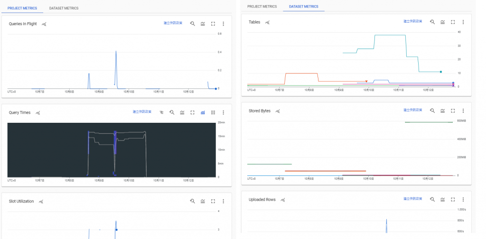Switch to DATASET METRICS tab in left panel
This screenshot has width=486, height=239.
tap(64, 9)
